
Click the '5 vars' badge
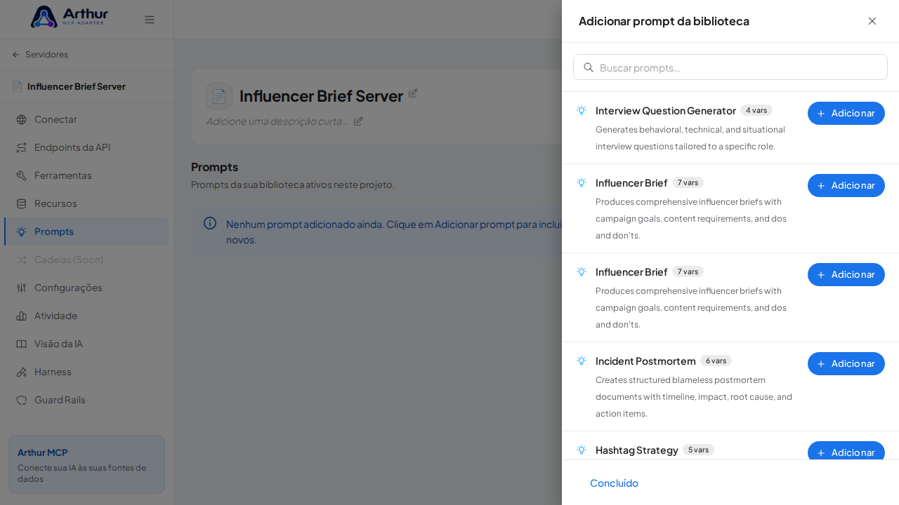698,450
